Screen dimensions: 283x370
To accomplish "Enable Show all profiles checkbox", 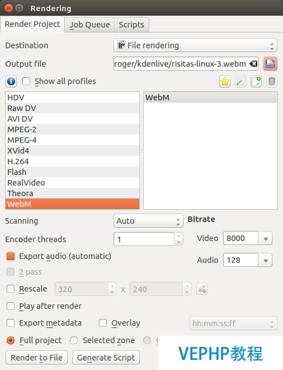I will tap(26, 81).
